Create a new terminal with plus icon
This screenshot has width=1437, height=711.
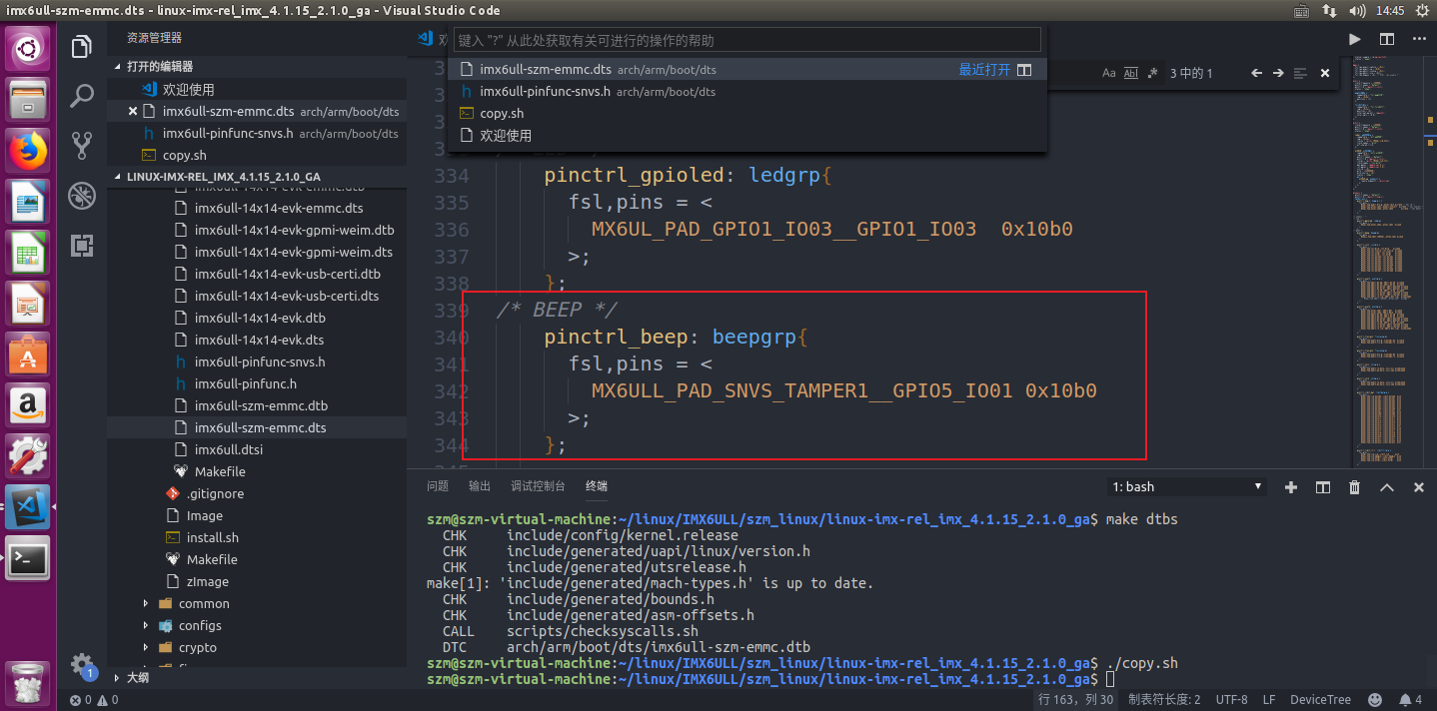(1291, 487)
